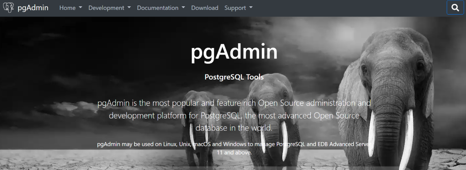This screenshot has width=466, height=170.
Task: Expand the Support dropdown caret
Action: (x=251, y=8)
